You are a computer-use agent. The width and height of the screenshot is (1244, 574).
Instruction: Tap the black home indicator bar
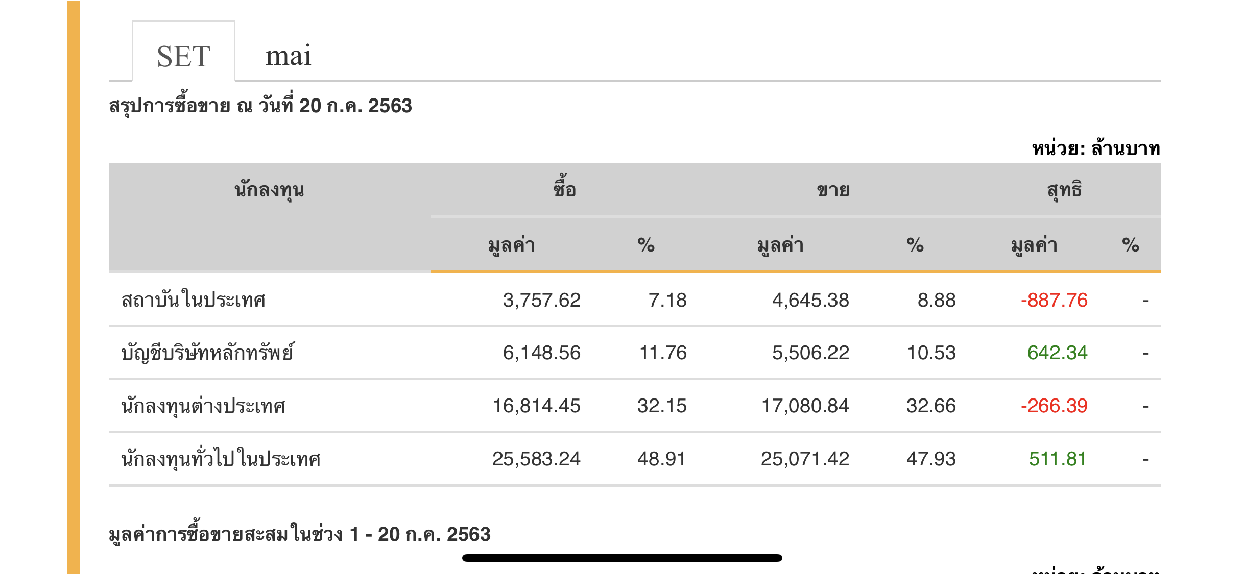(x=622, y=558)
